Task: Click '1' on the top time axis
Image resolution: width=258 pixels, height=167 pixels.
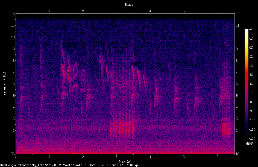Action: (x=49, y=11)
